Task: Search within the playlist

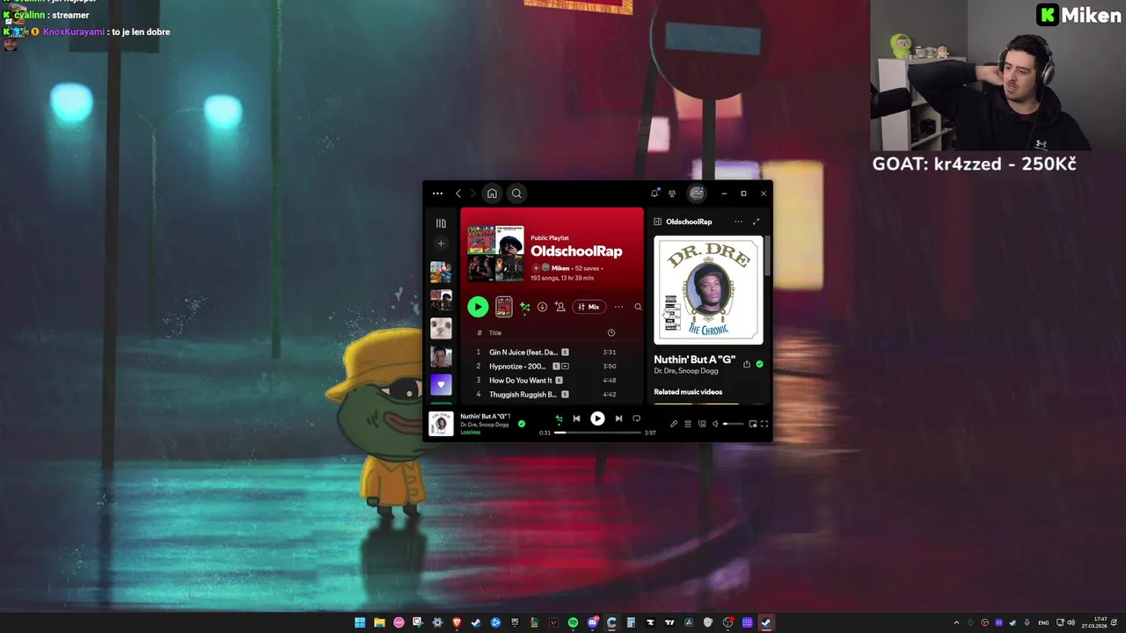Action: click(638, 307)
